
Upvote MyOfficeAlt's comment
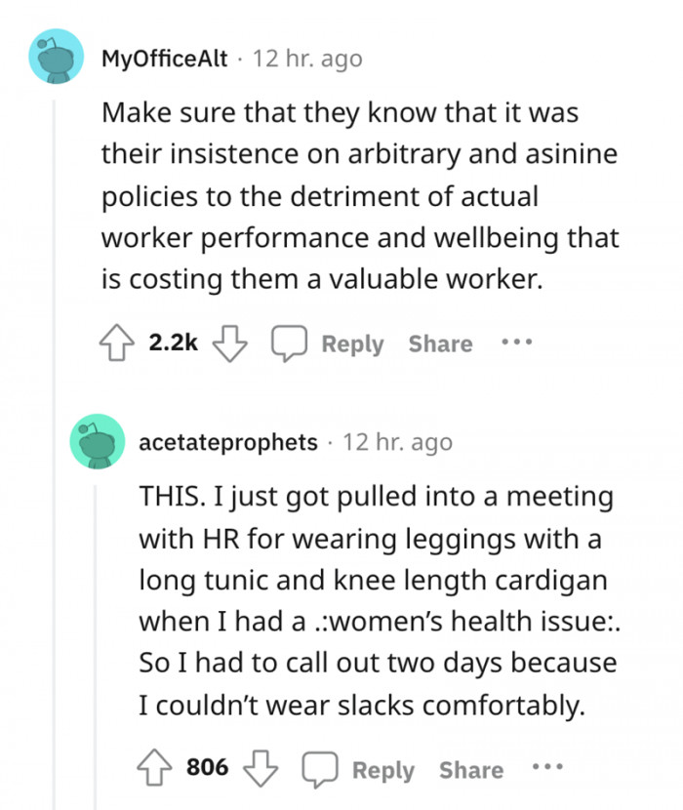tap(119, 343)
